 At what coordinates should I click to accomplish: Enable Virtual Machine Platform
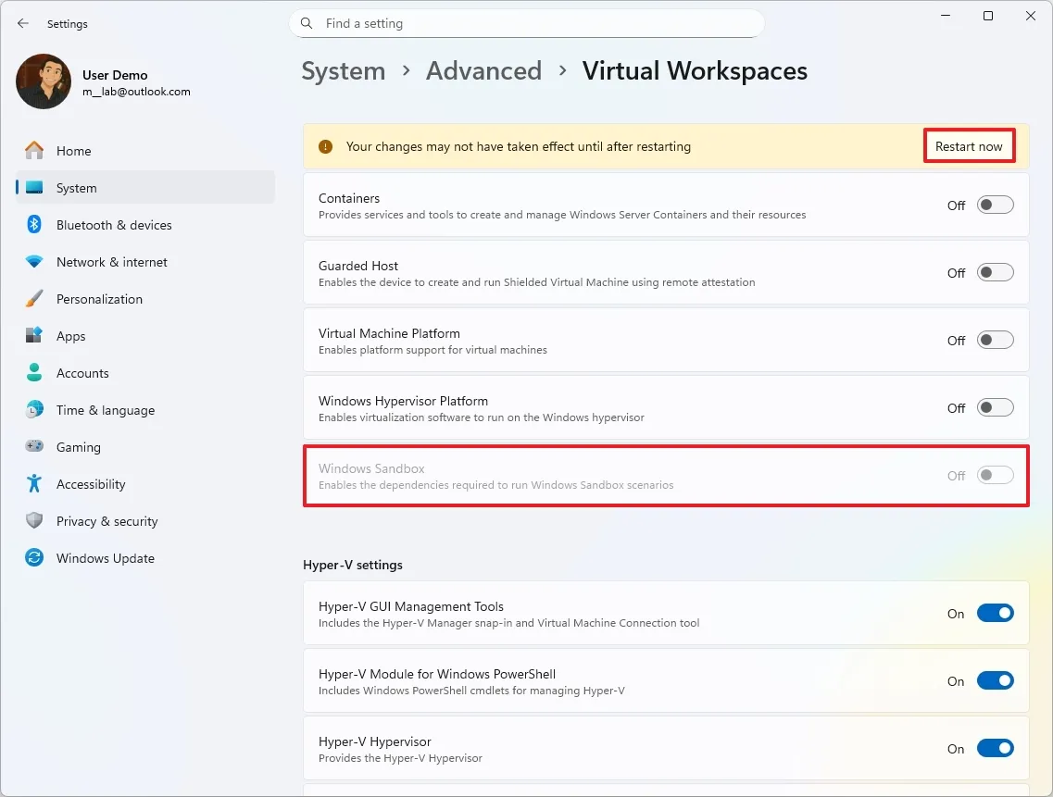(x=995, y=340)
